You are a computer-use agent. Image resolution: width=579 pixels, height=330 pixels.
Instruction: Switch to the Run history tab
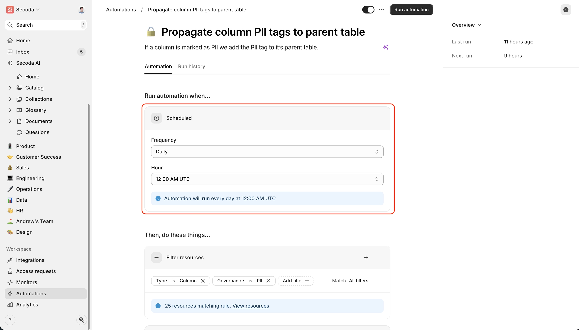(x=191, y=66)
